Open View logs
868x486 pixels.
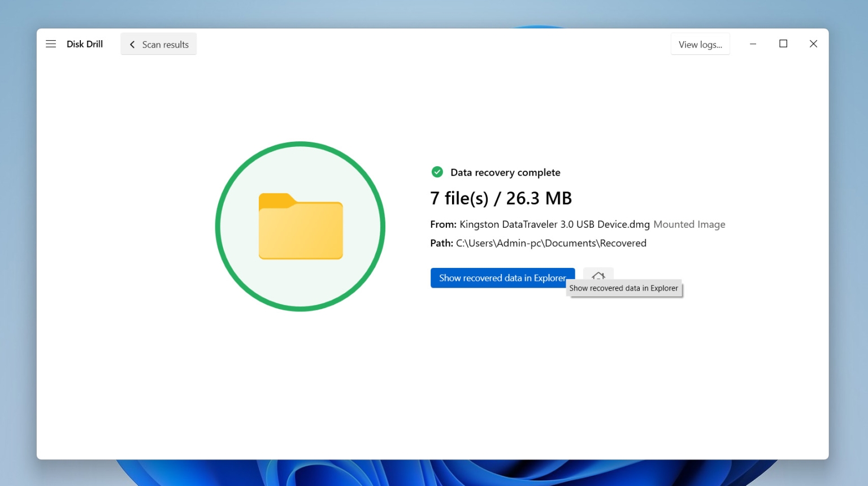pyautogui.click(x=700, y=44)
